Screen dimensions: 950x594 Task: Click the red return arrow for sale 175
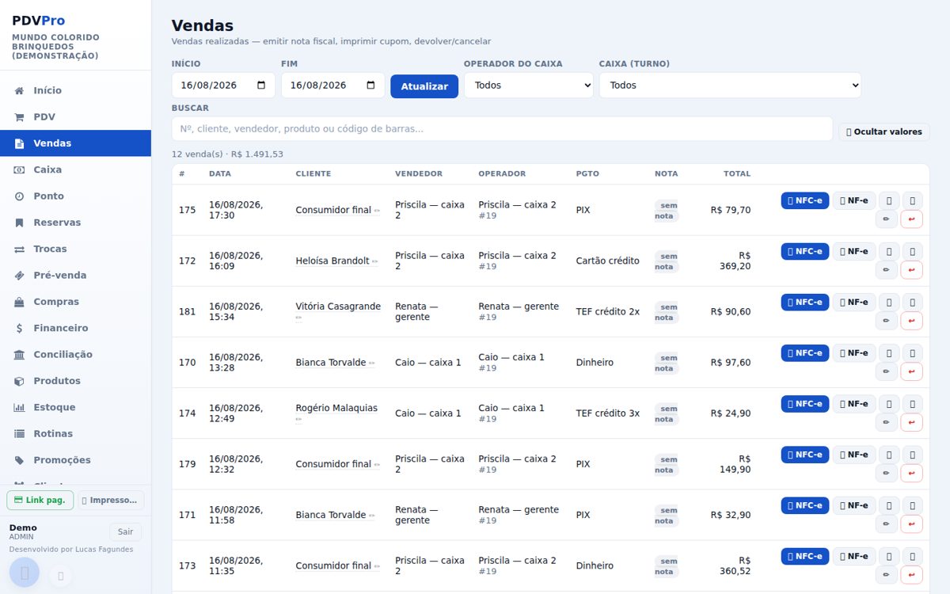[x=912, y=219]
